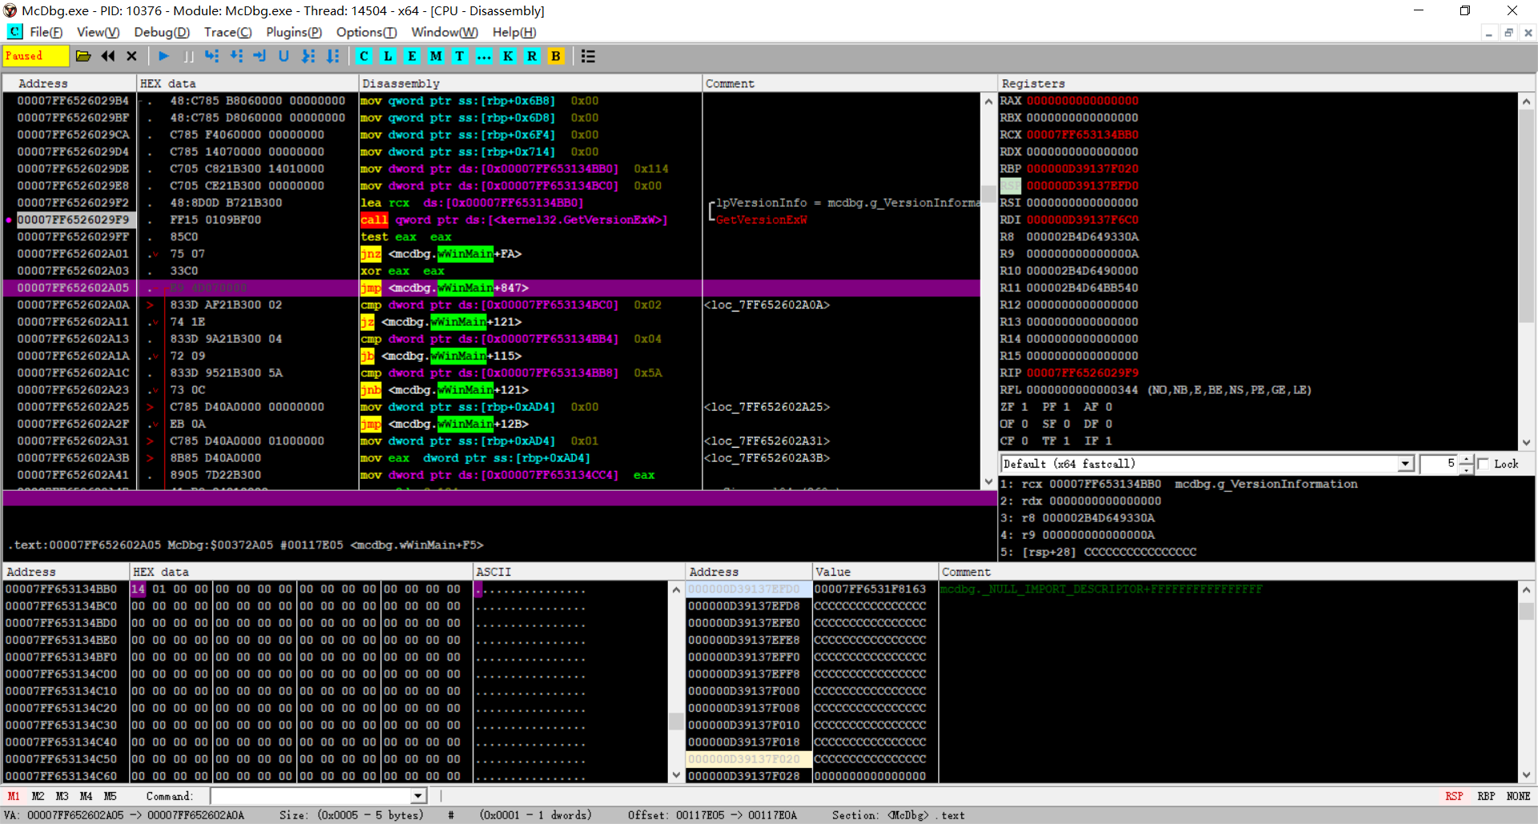Image resolution: width=1538 pixels, height=824 pixels.
Task: Restore the inner CPU window
Action: pyautogui.click(x=1508, y=33)
